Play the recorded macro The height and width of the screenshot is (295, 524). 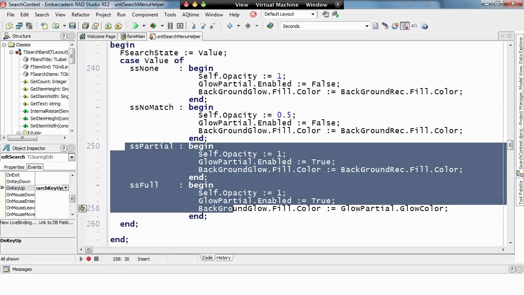tap(81, 259)
